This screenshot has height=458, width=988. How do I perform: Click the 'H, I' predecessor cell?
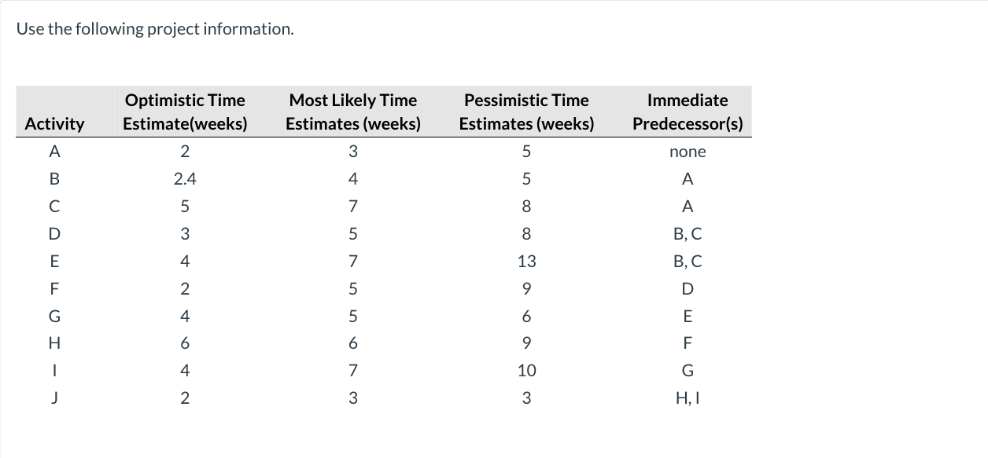click(x=688, y=398)
